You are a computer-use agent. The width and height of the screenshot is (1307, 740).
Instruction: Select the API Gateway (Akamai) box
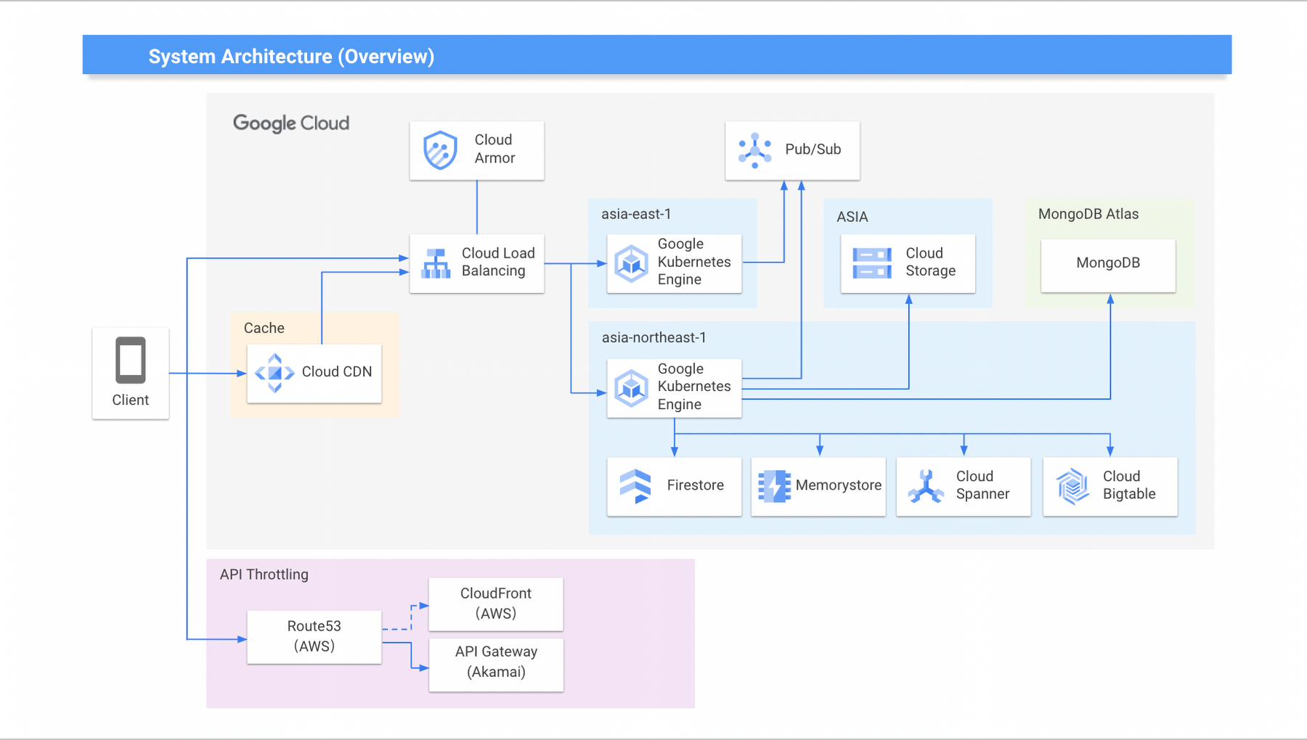tap(496, 665)
